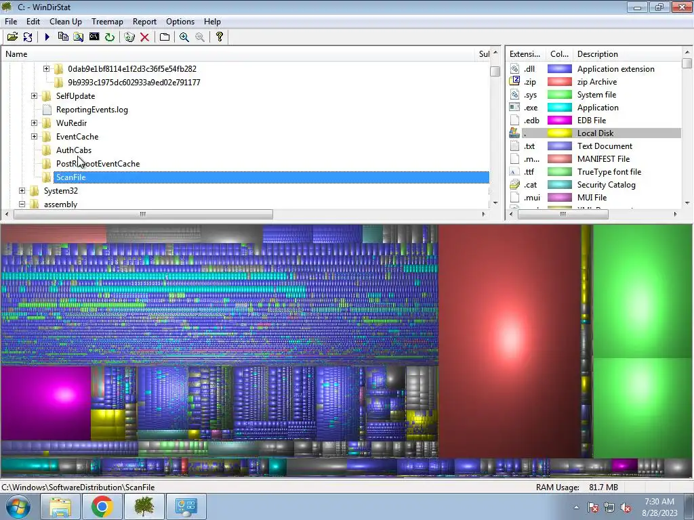
Task: Click the Open drive toolbar icon
Action: pyautogui.click(x=12, y=37)
